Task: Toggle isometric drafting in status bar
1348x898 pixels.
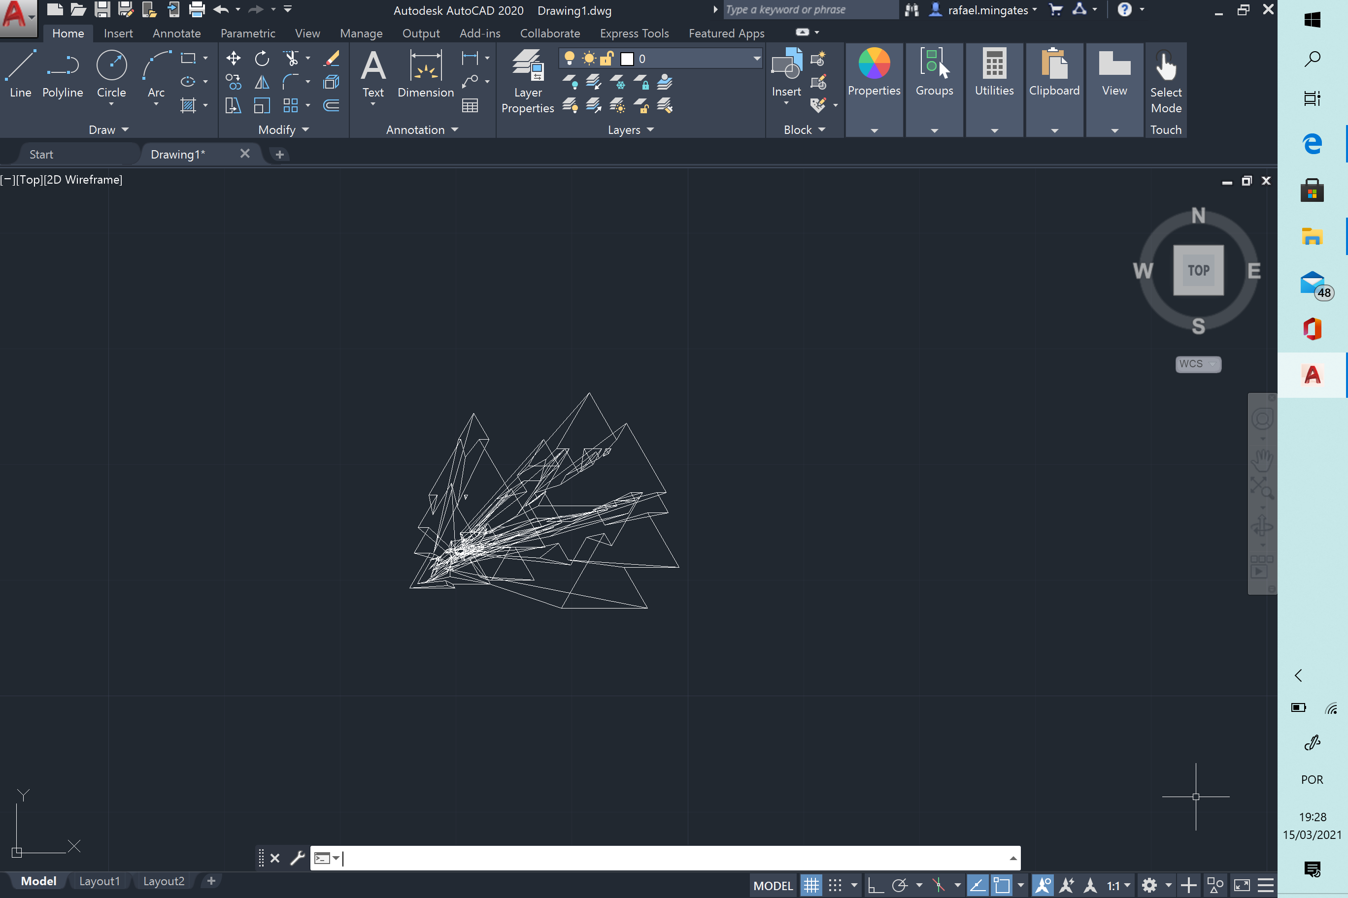Action: [x=939, y=885]
